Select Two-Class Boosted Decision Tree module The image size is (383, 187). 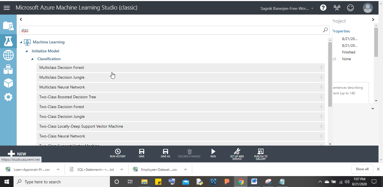click(x=181, y=97)
